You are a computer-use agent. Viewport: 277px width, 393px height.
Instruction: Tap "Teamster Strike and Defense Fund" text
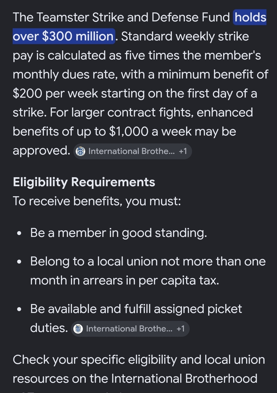(x=133, y=17)
